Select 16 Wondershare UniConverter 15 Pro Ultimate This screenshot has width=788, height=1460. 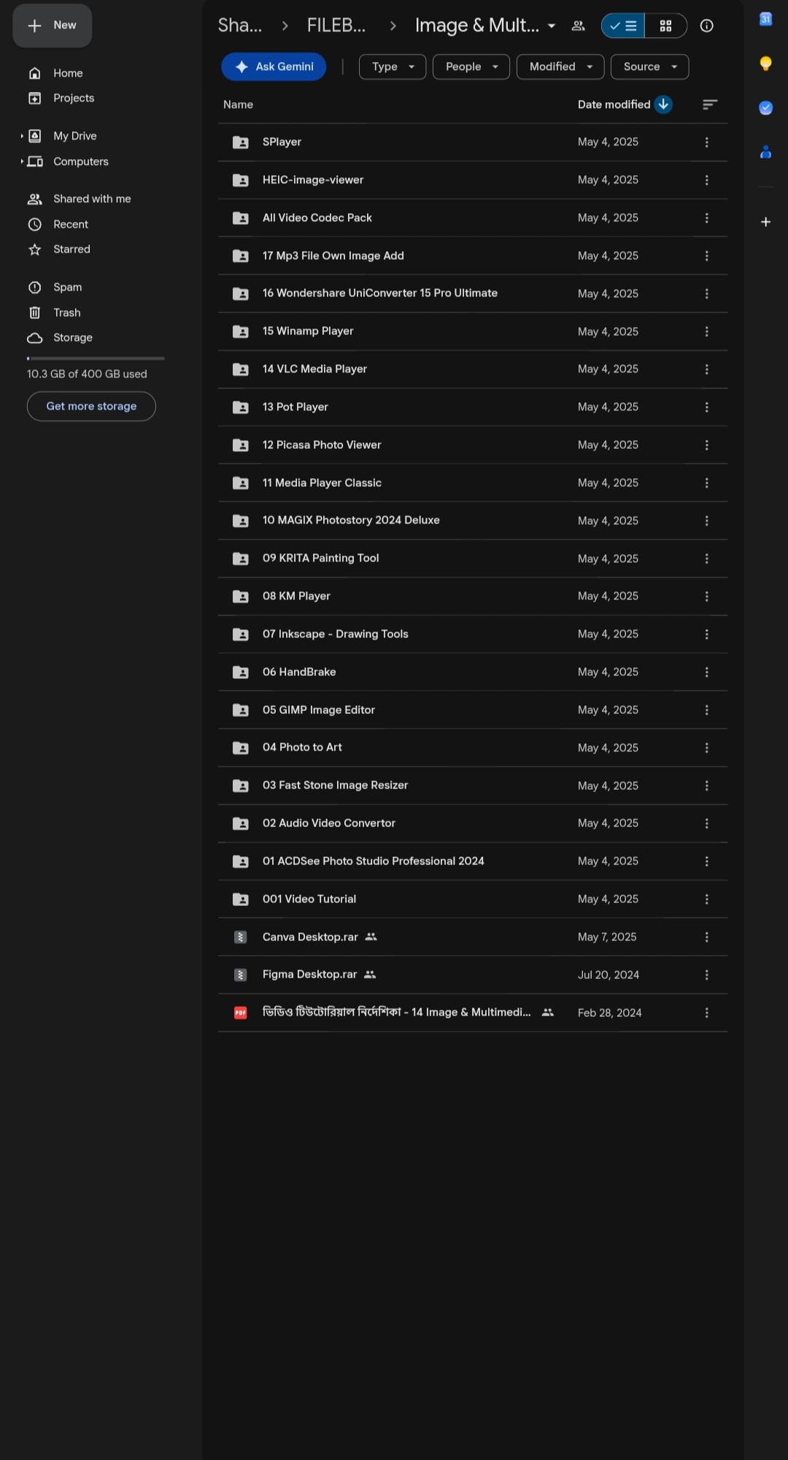pos(473,293)
